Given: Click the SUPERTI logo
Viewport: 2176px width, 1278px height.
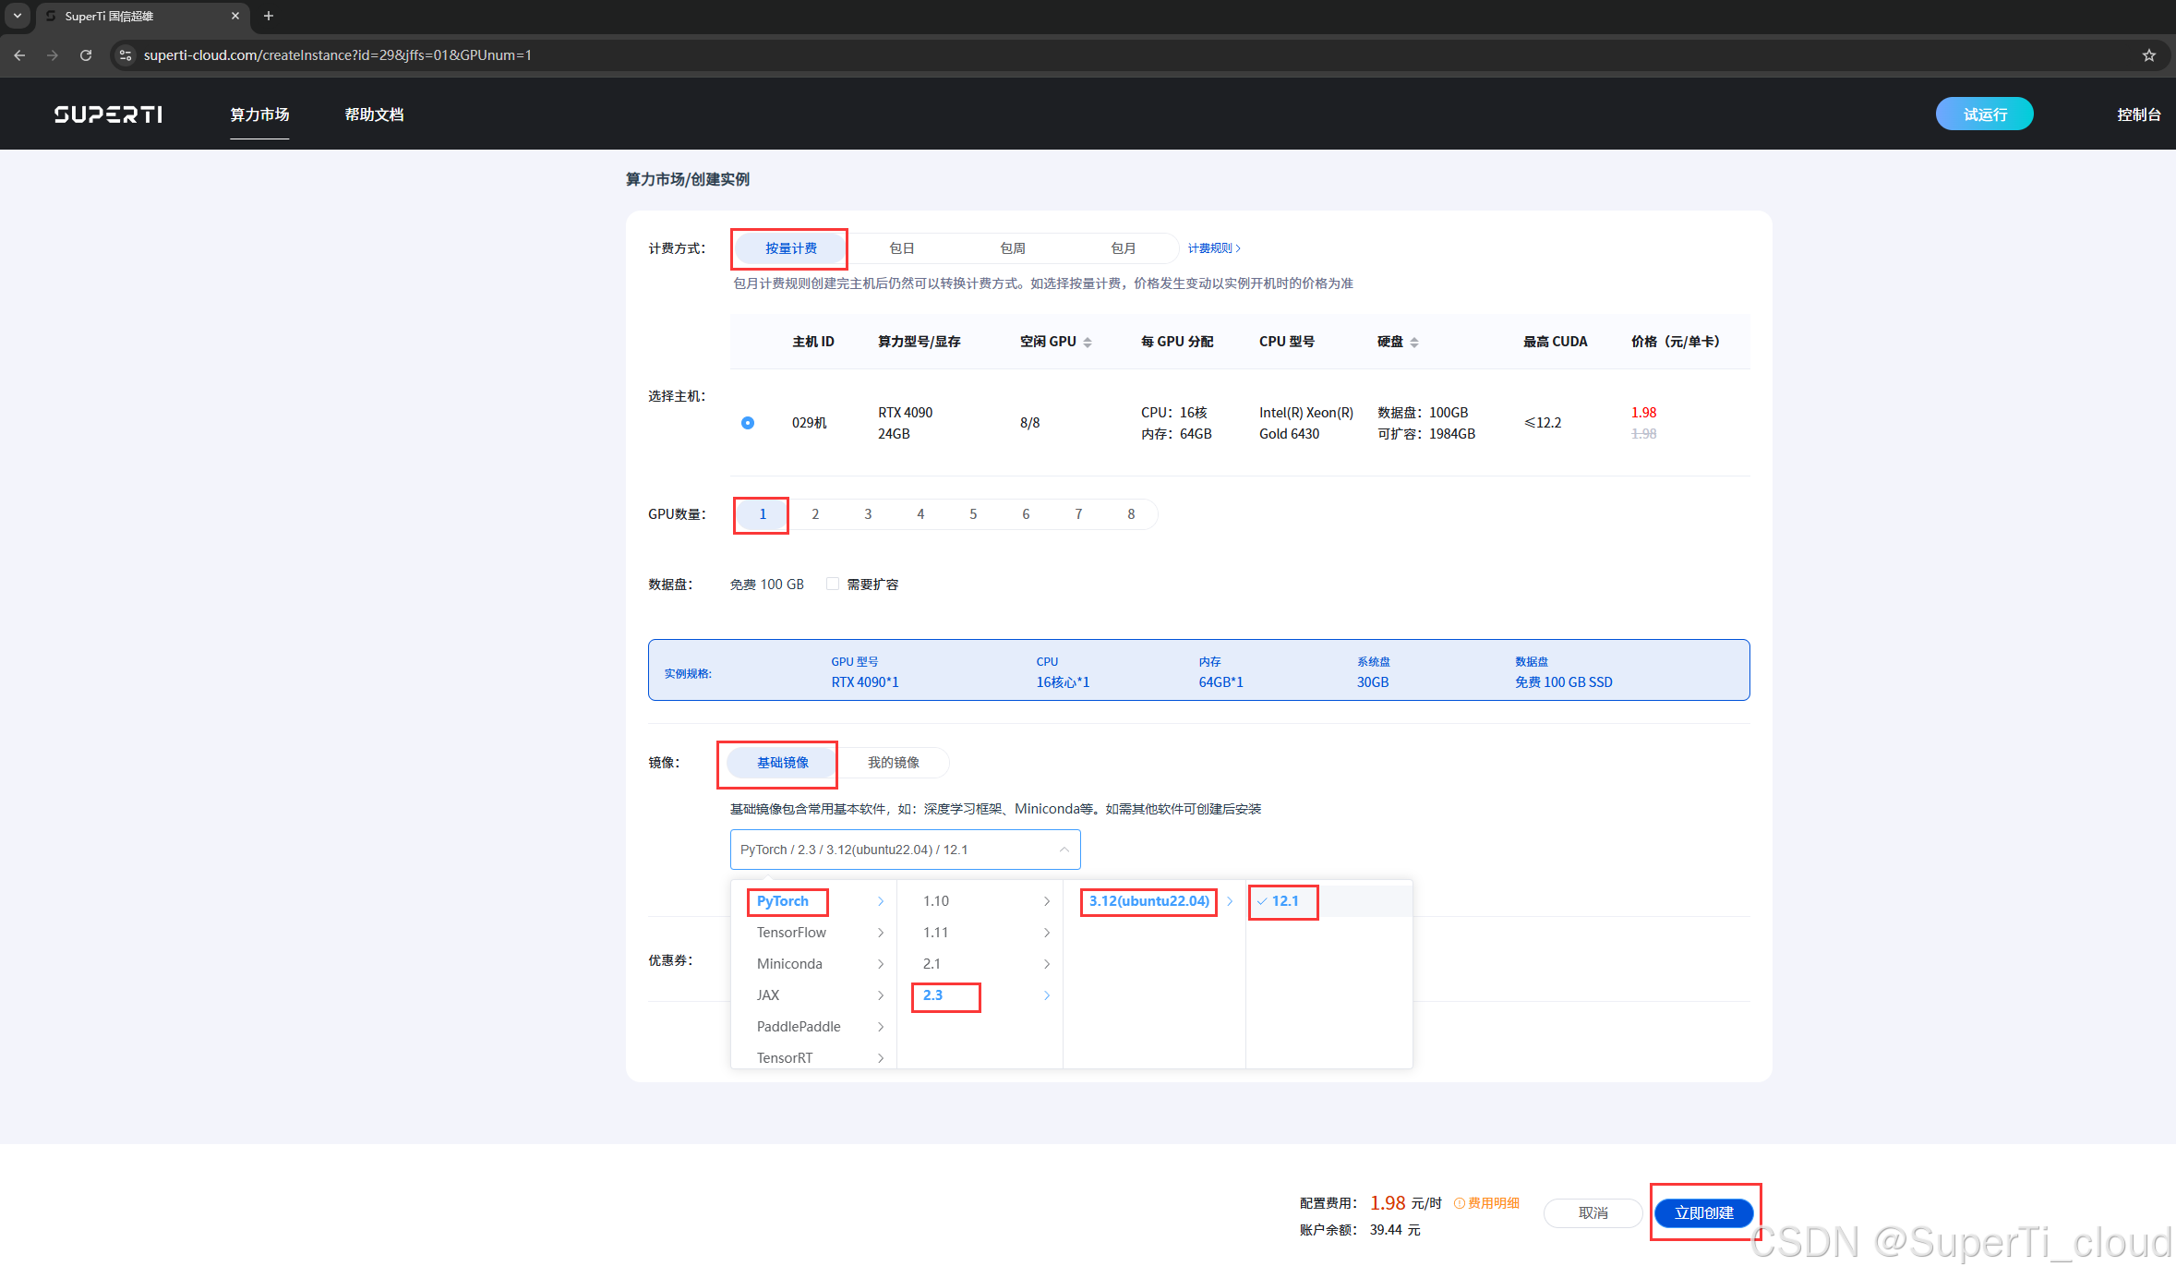Looking at the screenshot, I should click(108, 115).
